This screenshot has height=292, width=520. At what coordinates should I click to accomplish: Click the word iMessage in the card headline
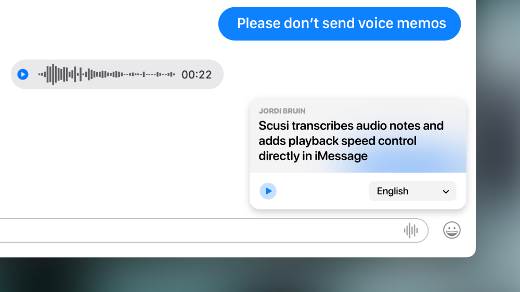(341, 156)
